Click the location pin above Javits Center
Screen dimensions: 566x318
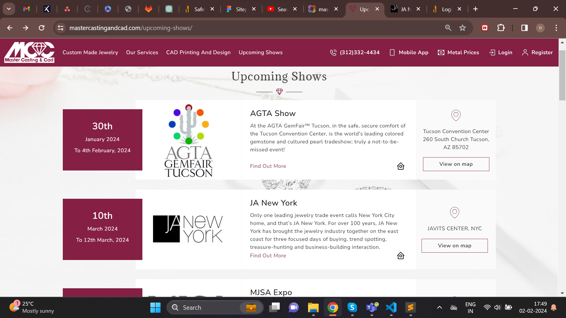click(x=455, y=212)
